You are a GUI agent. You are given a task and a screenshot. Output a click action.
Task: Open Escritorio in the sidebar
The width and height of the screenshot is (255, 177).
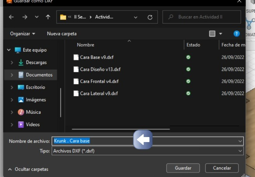(35, 87)
